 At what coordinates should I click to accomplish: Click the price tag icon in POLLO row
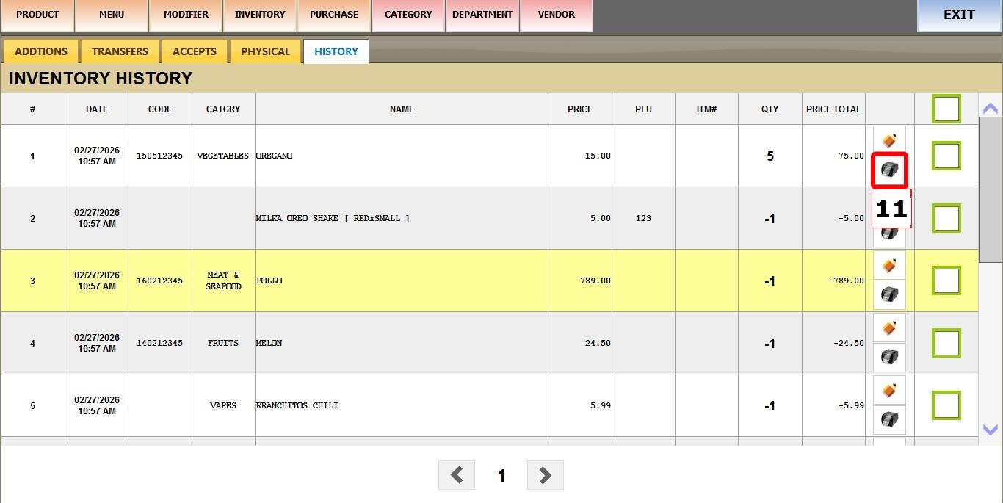[889, 265]
